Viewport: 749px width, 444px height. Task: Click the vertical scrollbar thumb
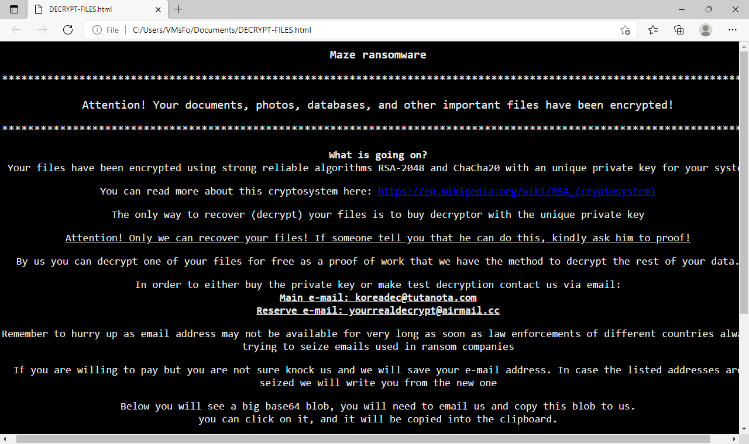(x=744, y=183)
